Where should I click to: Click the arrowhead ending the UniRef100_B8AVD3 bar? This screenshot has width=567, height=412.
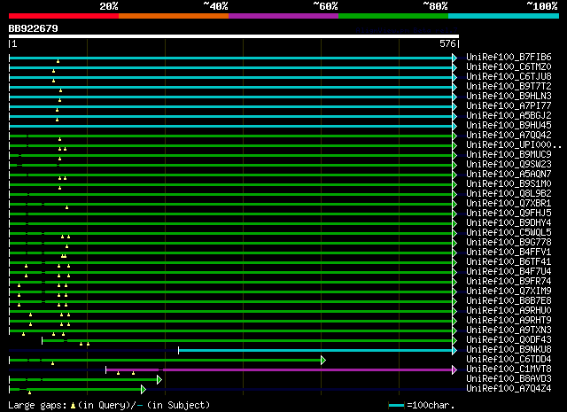pyautogui.click(x=159, y=379)
